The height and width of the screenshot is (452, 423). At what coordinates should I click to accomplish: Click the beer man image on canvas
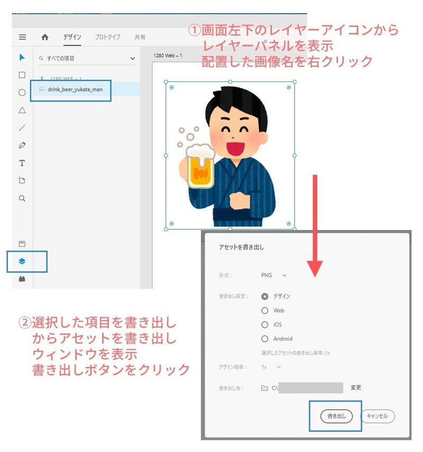pos(230,155)
